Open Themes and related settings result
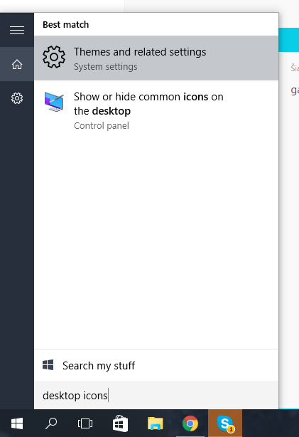Viewport: 299px width, 437px height. [x=156, y=58]
